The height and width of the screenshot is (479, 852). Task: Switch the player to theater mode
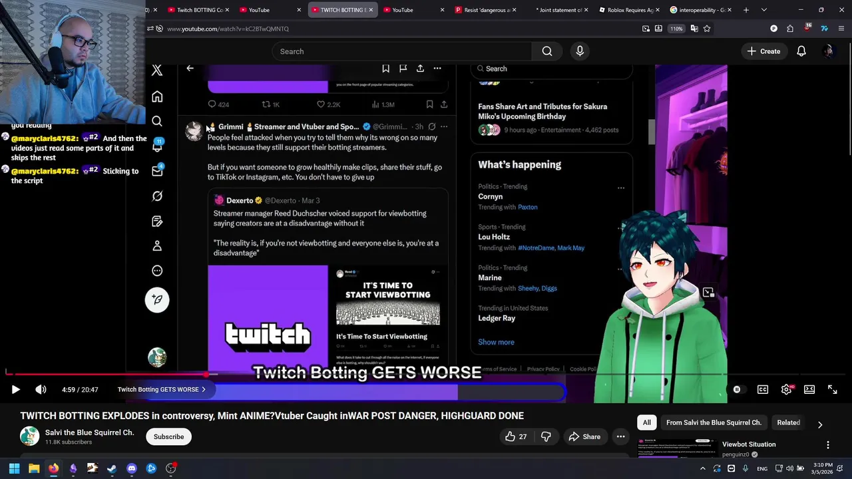[809, 390]
